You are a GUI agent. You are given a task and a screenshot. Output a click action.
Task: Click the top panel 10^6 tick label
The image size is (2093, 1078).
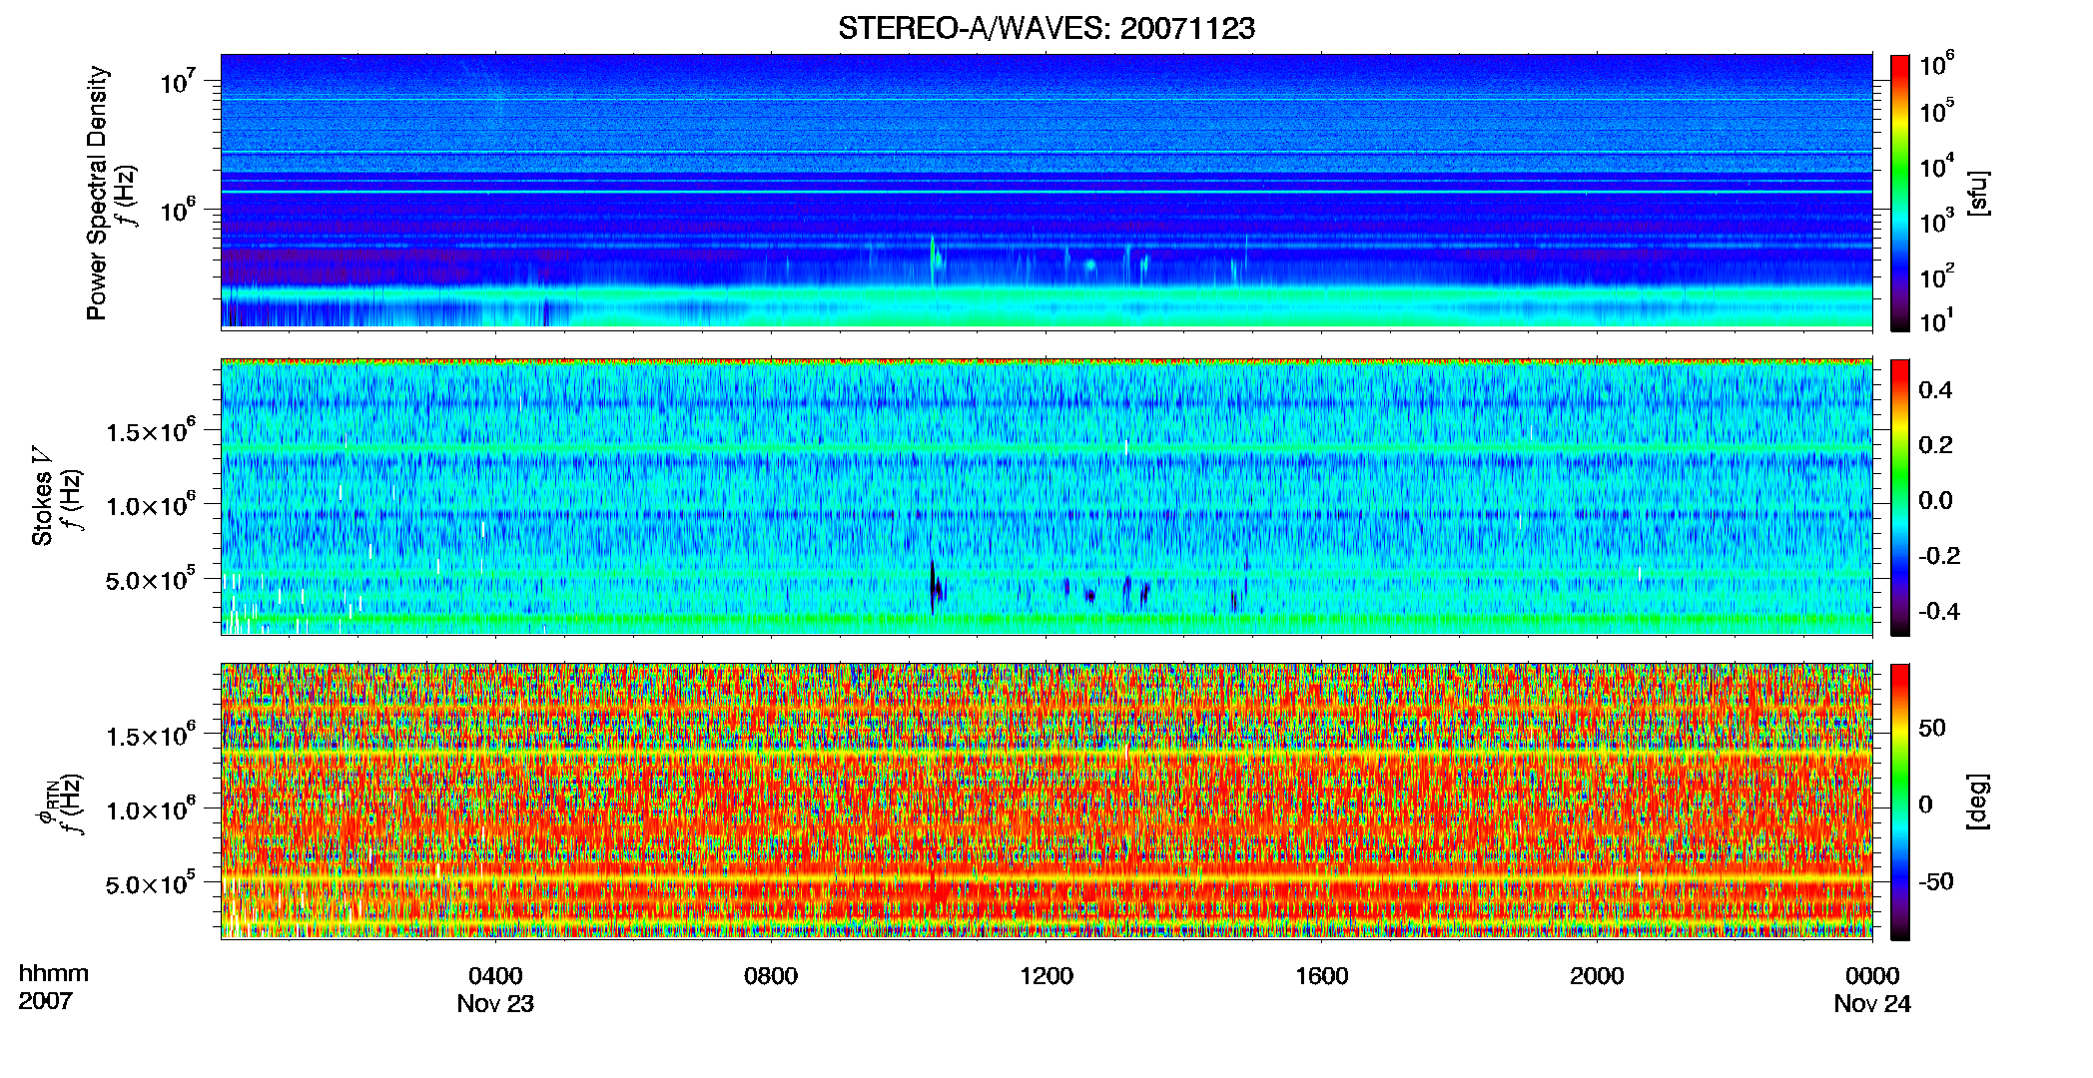pyautogui.click(x=177, y=210)
